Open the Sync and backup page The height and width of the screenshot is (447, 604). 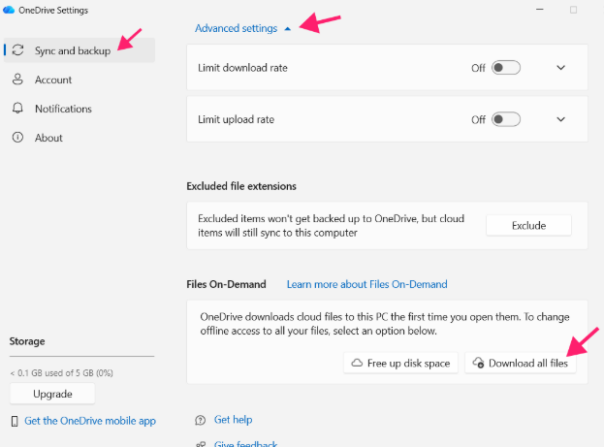pos(79,50)
